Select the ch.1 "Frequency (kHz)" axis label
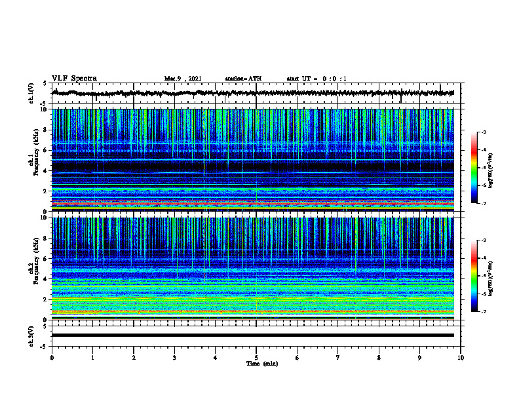519x401 pixels. click(x=36, y=152)
